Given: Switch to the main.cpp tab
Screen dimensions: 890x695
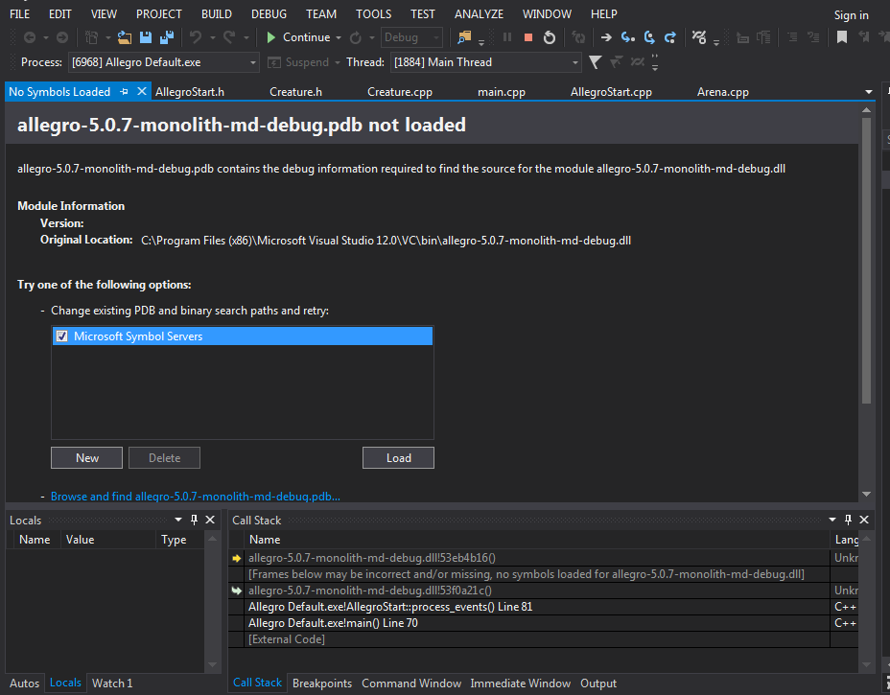Looking at the screenshot, I should click(x=501, y=92).
